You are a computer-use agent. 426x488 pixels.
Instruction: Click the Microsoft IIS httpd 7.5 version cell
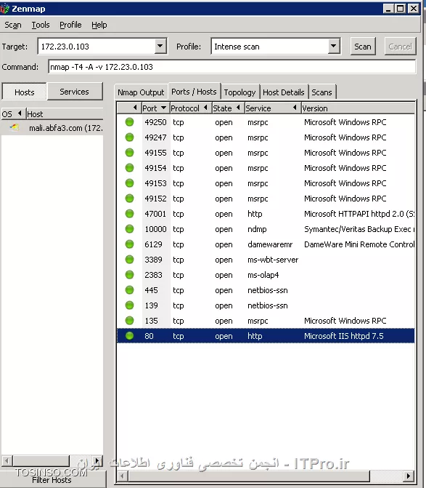(x=344, y=336)
